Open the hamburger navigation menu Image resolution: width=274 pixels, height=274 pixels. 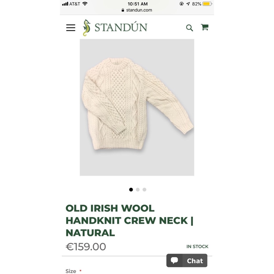(x=70, y=28)
